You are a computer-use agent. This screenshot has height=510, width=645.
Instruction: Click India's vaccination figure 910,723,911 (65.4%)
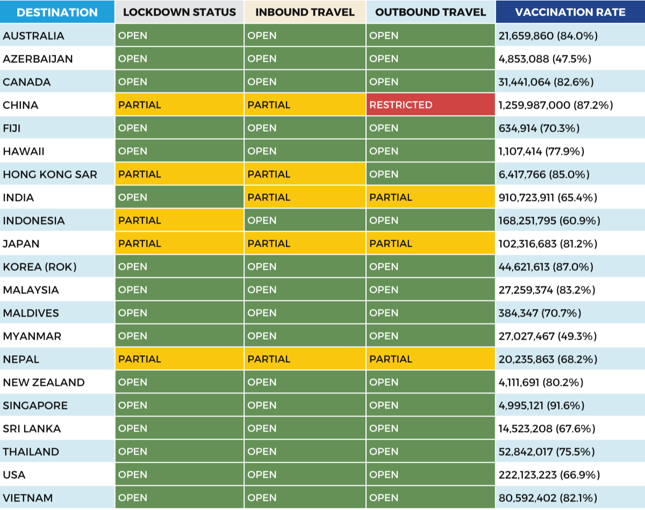548,198
